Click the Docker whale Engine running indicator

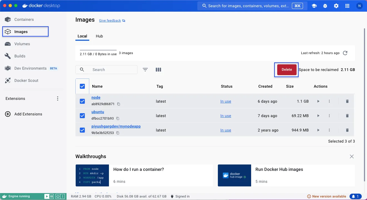point(17,196)
